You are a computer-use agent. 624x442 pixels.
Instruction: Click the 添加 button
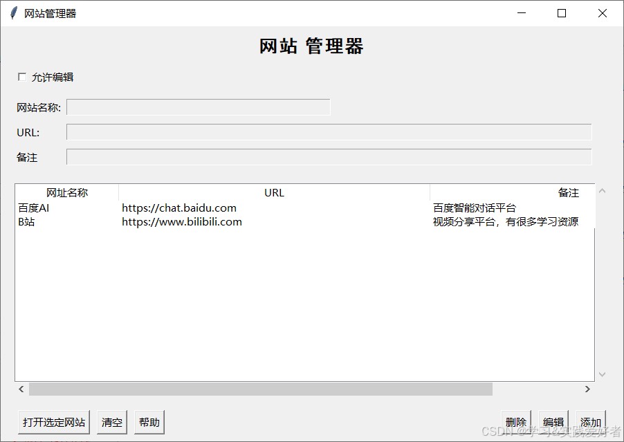click(591, 422)
